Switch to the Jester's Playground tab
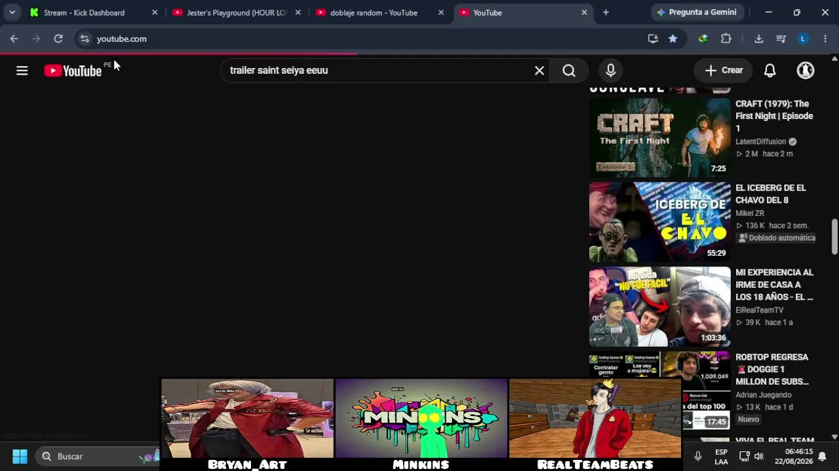Screen dimensions: 839x471 (x=236, y=12)
